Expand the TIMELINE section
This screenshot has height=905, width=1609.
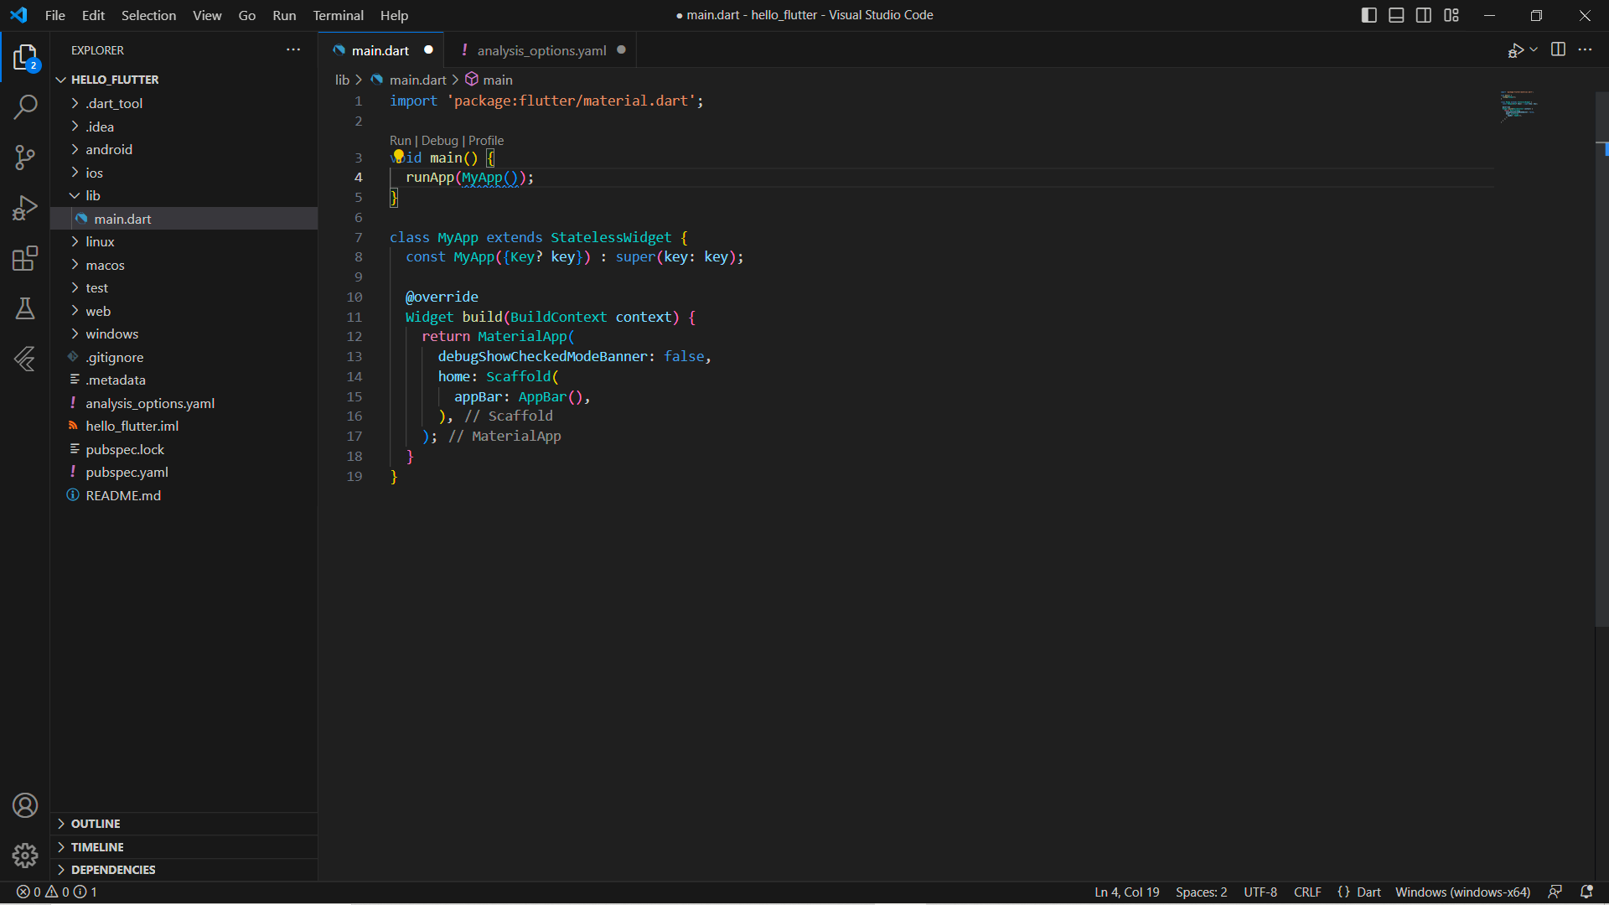point(184,847)
